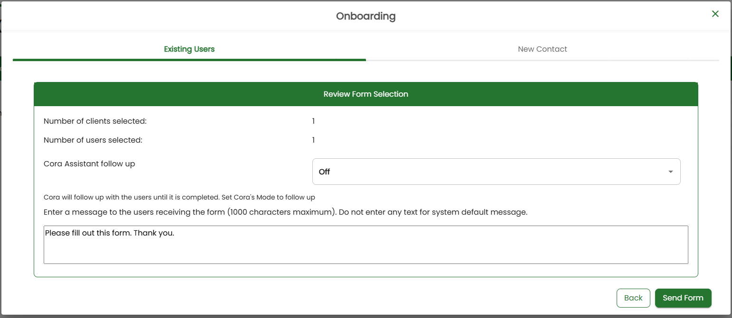Select the 'Off' value shown in the dropdown

click(x=325, y=172)
